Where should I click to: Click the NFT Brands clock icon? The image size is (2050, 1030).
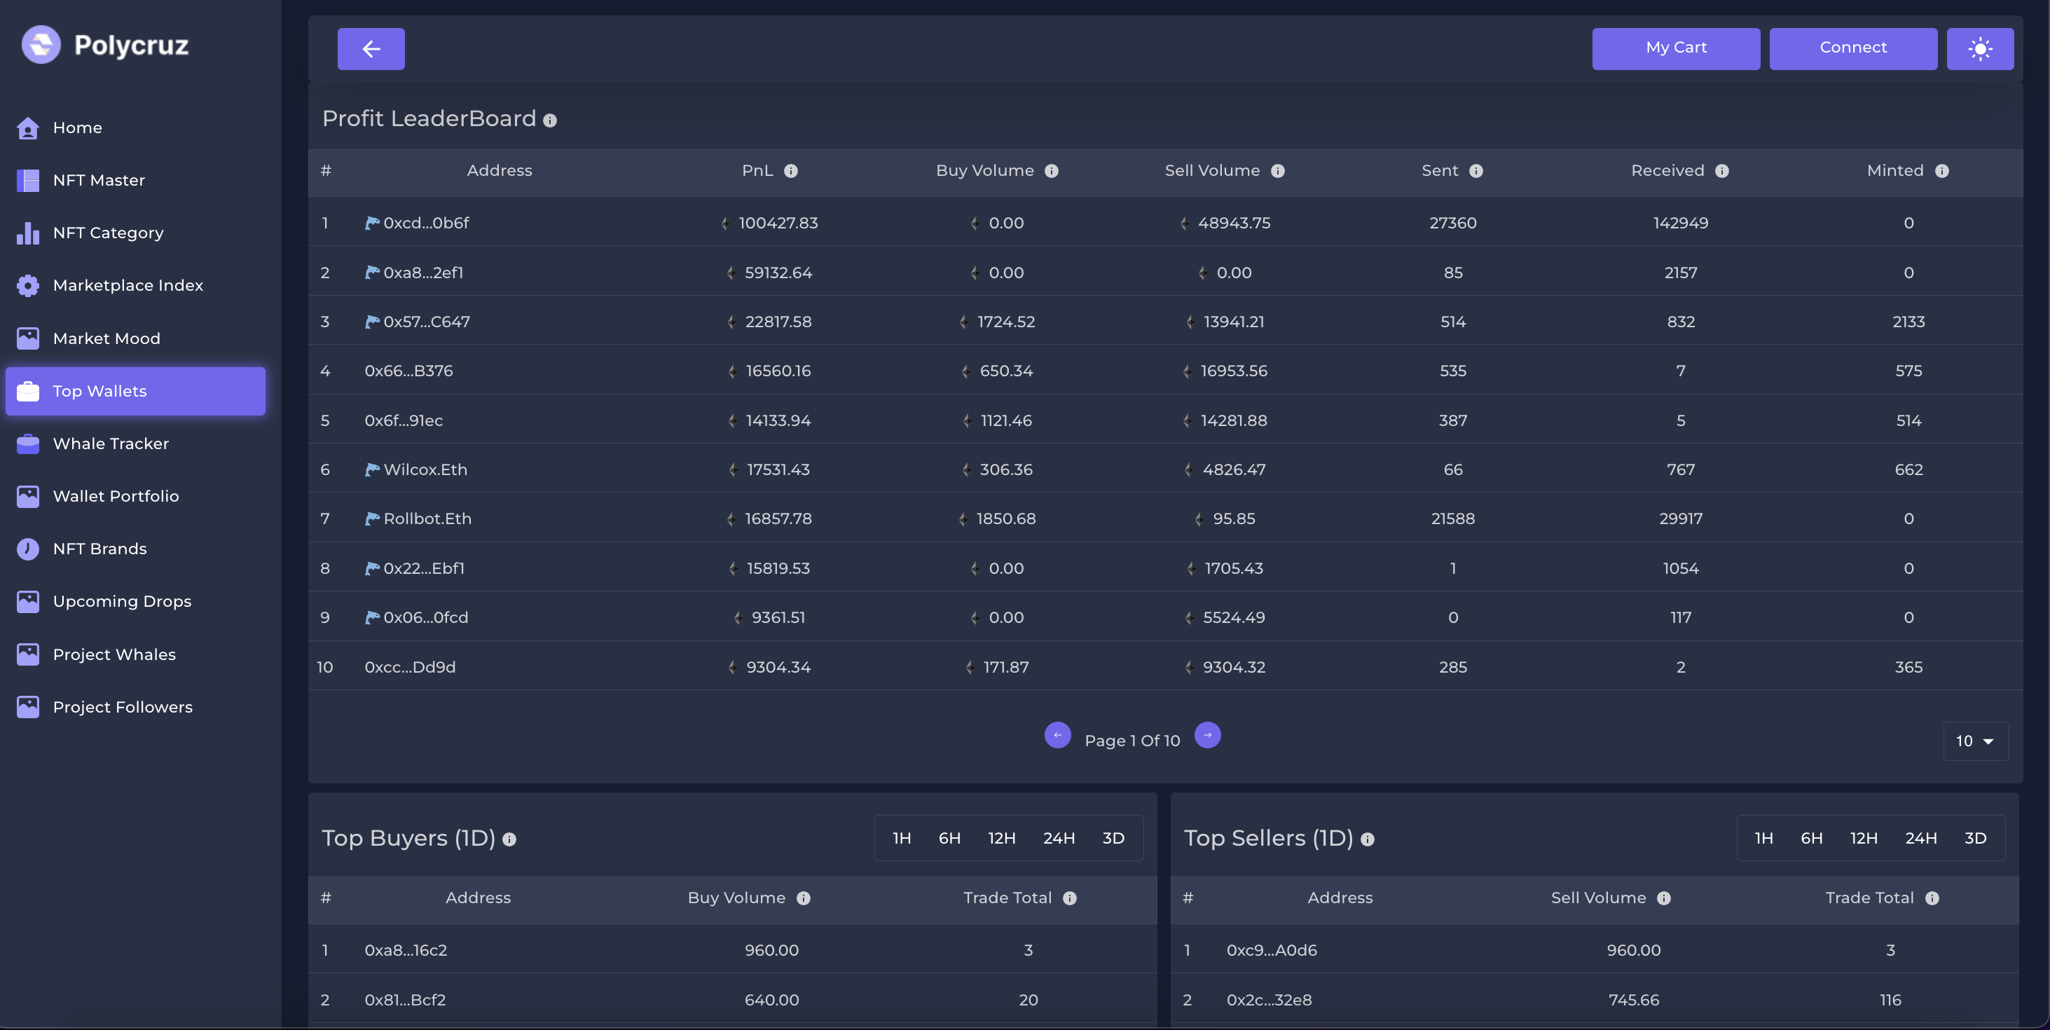28,549
